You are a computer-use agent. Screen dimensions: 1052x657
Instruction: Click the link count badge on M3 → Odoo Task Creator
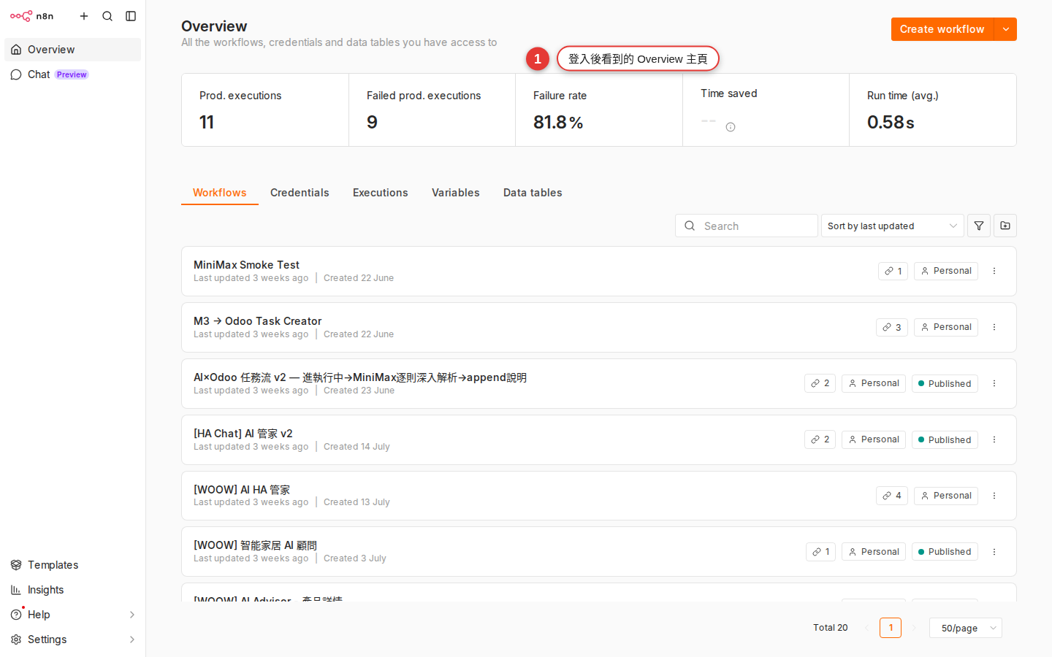click(892, 327)
